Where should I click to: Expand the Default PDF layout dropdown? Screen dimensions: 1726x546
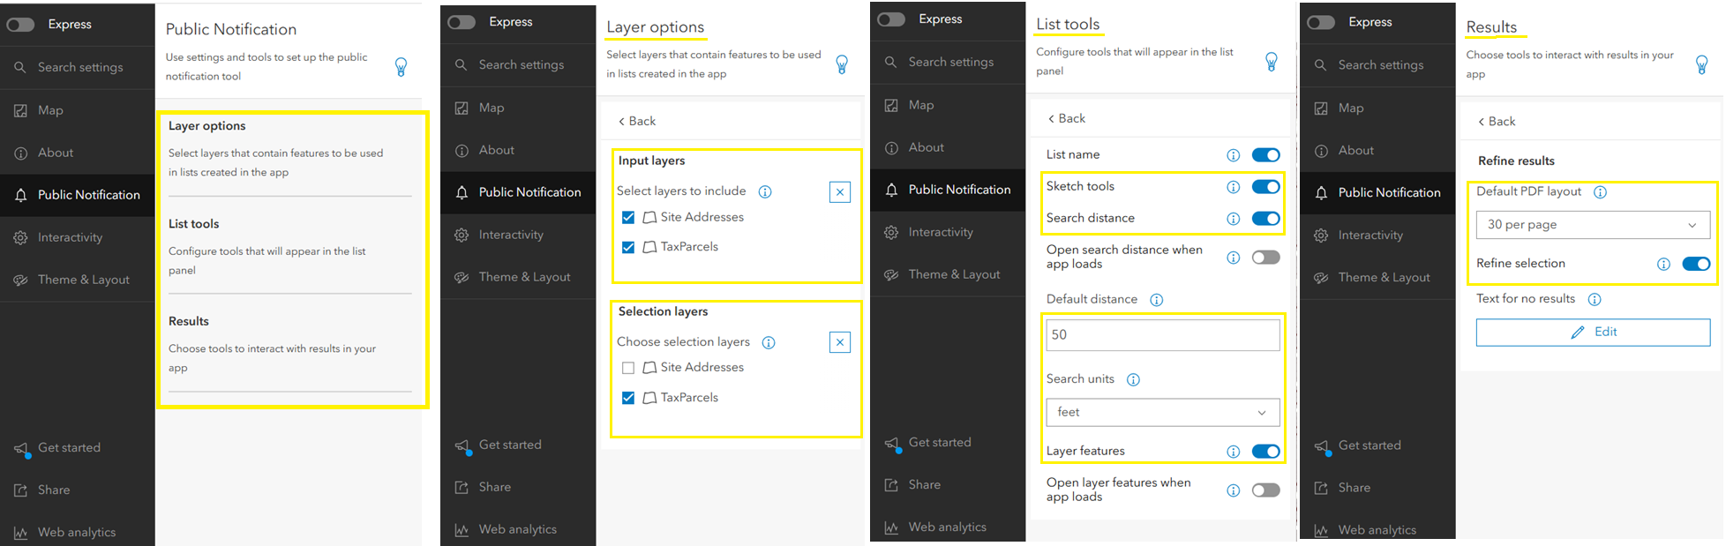[x=1592, y=225]
